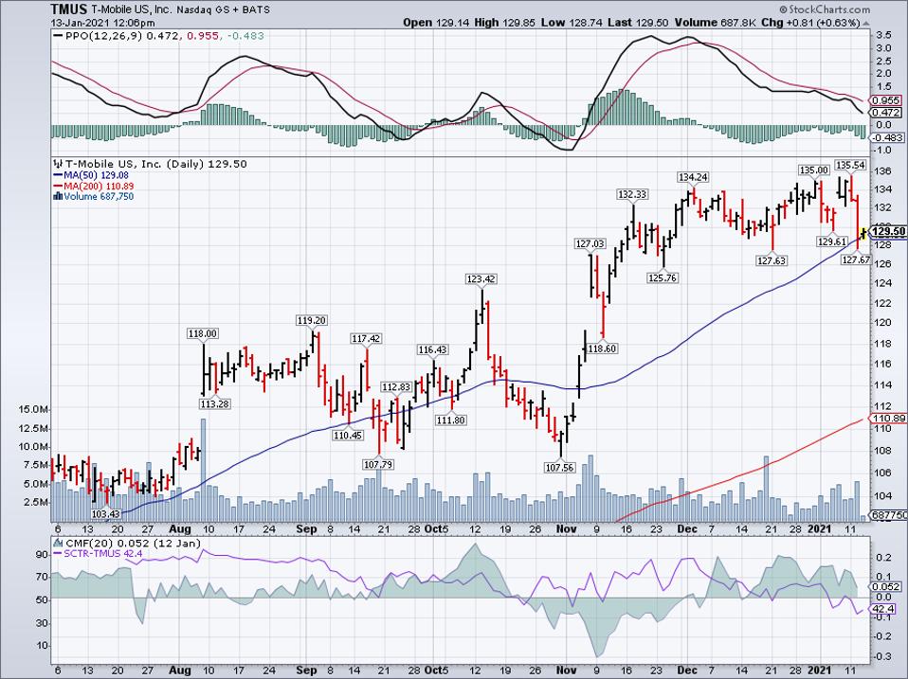908x679 pixels.
Task: Click the 135.00 price label
Action: tap(814, 170)
